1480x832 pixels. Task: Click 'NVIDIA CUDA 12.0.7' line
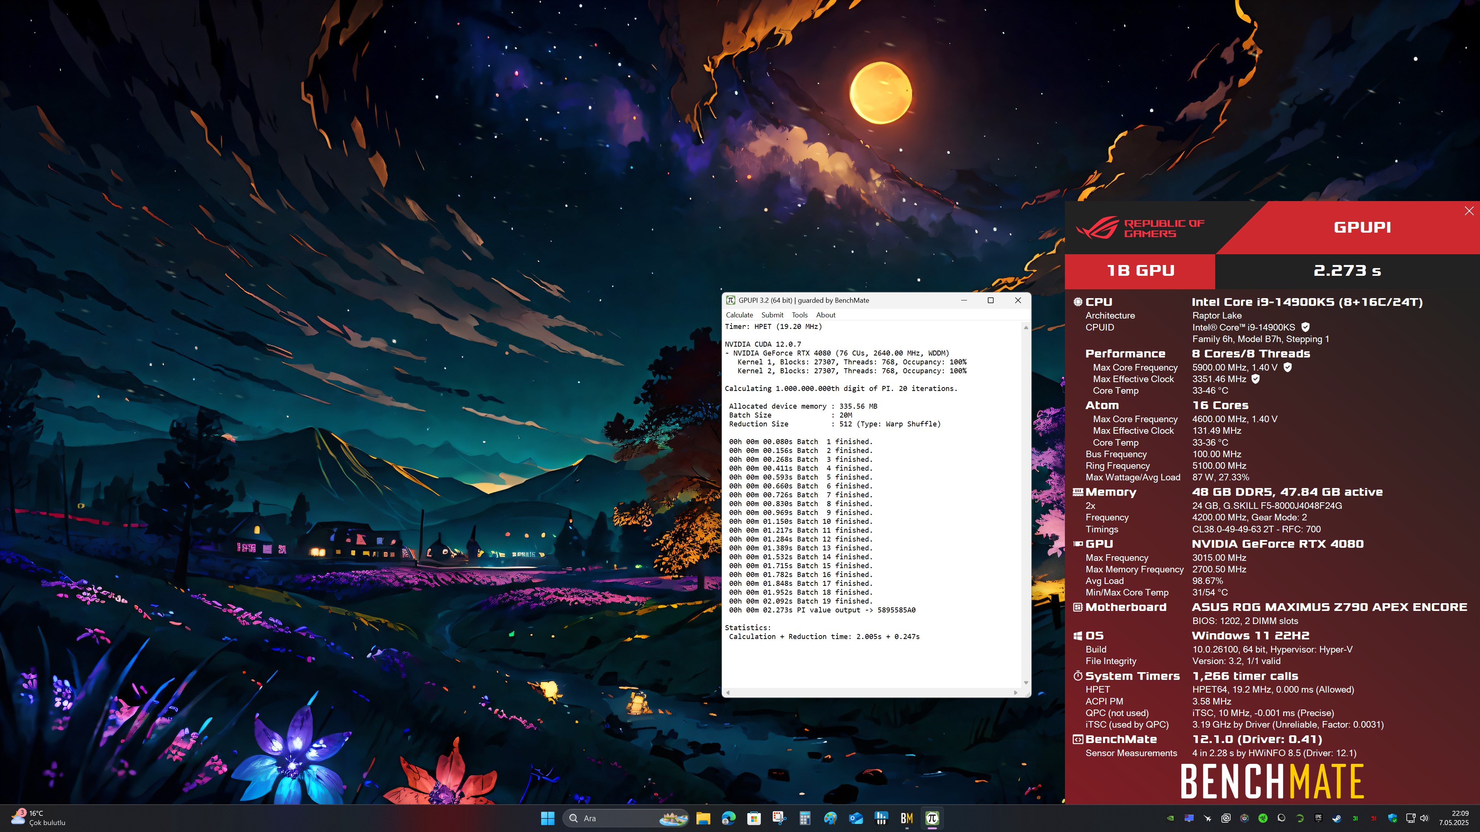pyautogui.click(x=762, y=344)
